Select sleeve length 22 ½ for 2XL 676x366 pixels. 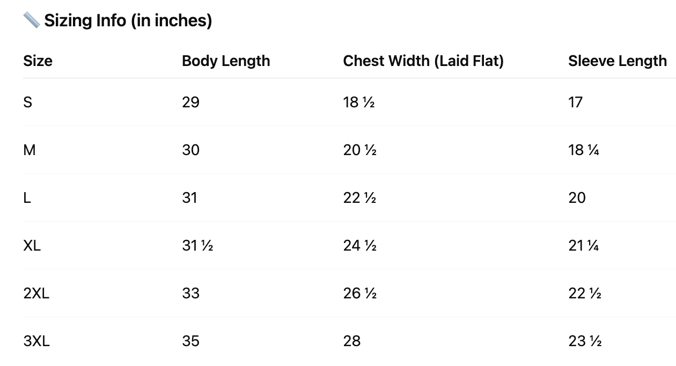585,294
